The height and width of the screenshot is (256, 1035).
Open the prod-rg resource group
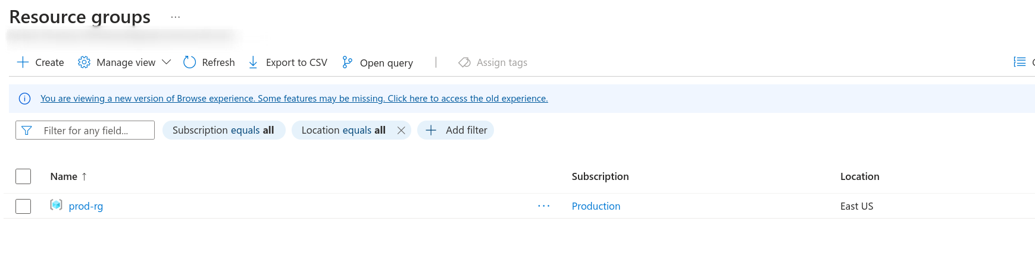[x=86, y=206]
